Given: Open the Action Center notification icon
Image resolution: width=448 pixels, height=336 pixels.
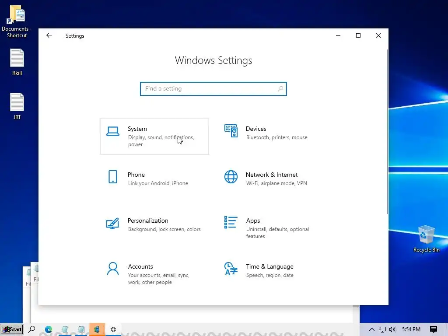Looking at the screenshot, I should pos(434,329).
